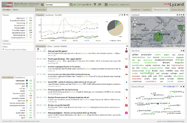Collapse the Dokumente panel
This screenshot has height=123, width=187.
coord(127,46)
